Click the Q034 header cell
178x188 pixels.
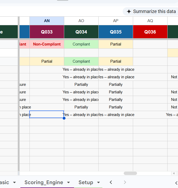click(81, 32)
